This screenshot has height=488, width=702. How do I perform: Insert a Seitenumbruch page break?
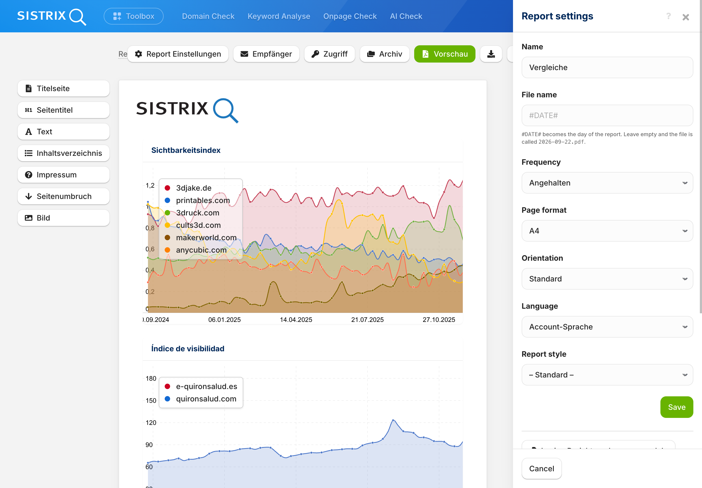pos(64,196)
